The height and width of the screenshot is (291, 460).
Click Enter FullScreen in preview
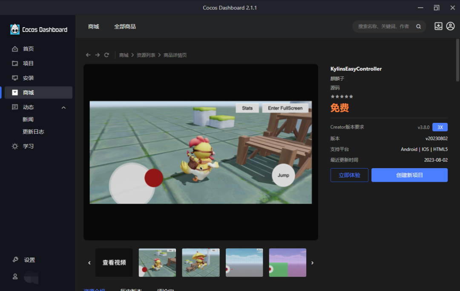coord(285,108)
